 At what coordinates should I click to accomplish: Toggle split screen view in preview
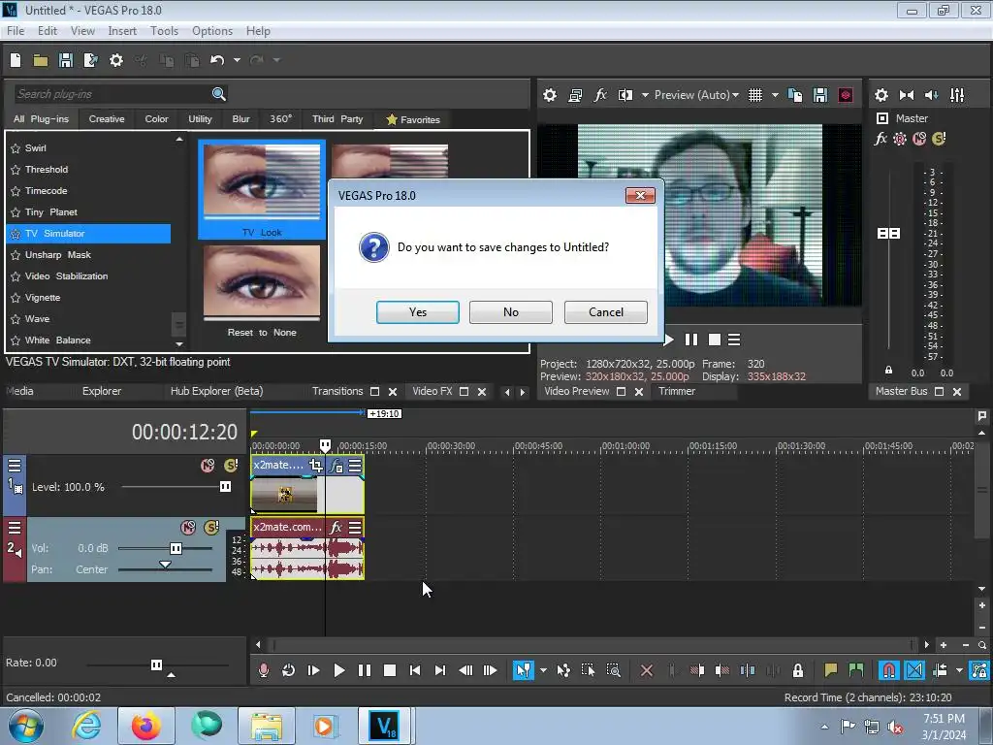tap(625, 95)
